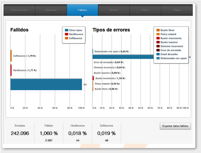Go to the Clicks tab

145,10
